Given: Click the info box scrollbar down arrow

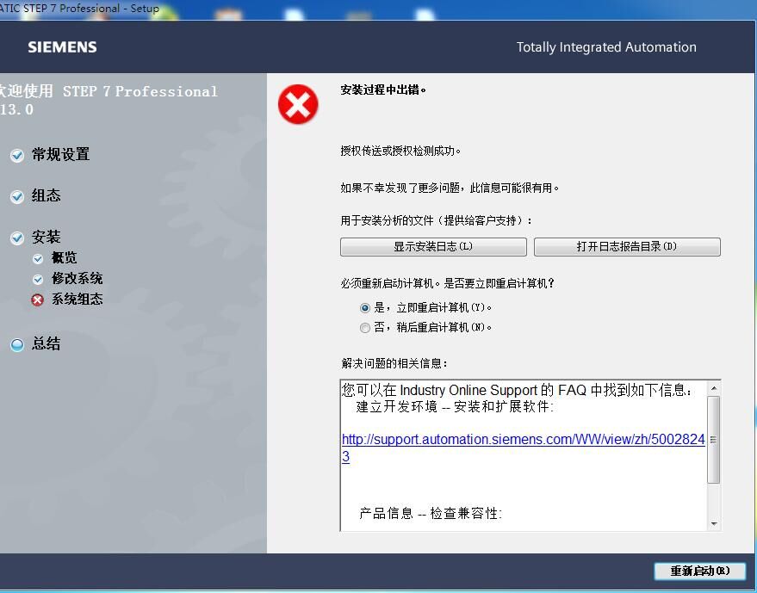Looking at the screenshot, I should 714,524.
